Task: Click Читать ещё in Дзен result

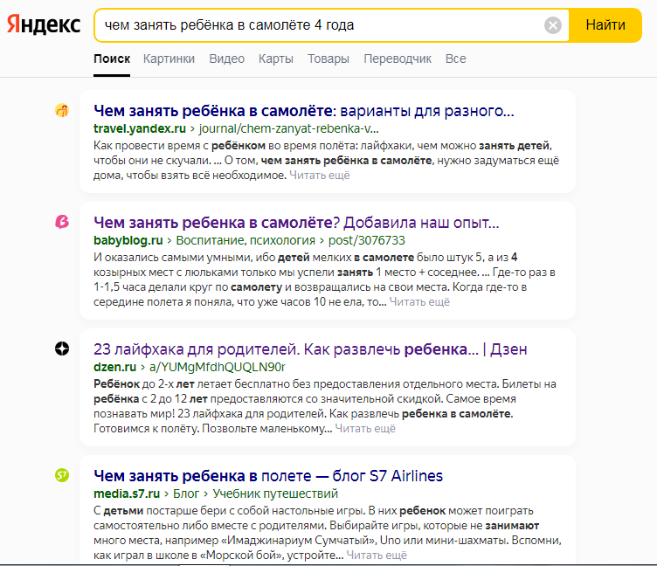Action: pyautogui.click(x=365, y=429)
